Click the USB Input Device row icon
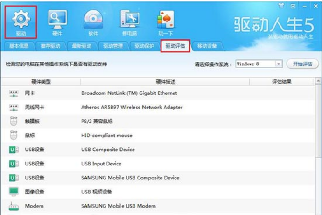Image resolution: width=322 pixels, height=215 pixels. [x=14, y=164]
